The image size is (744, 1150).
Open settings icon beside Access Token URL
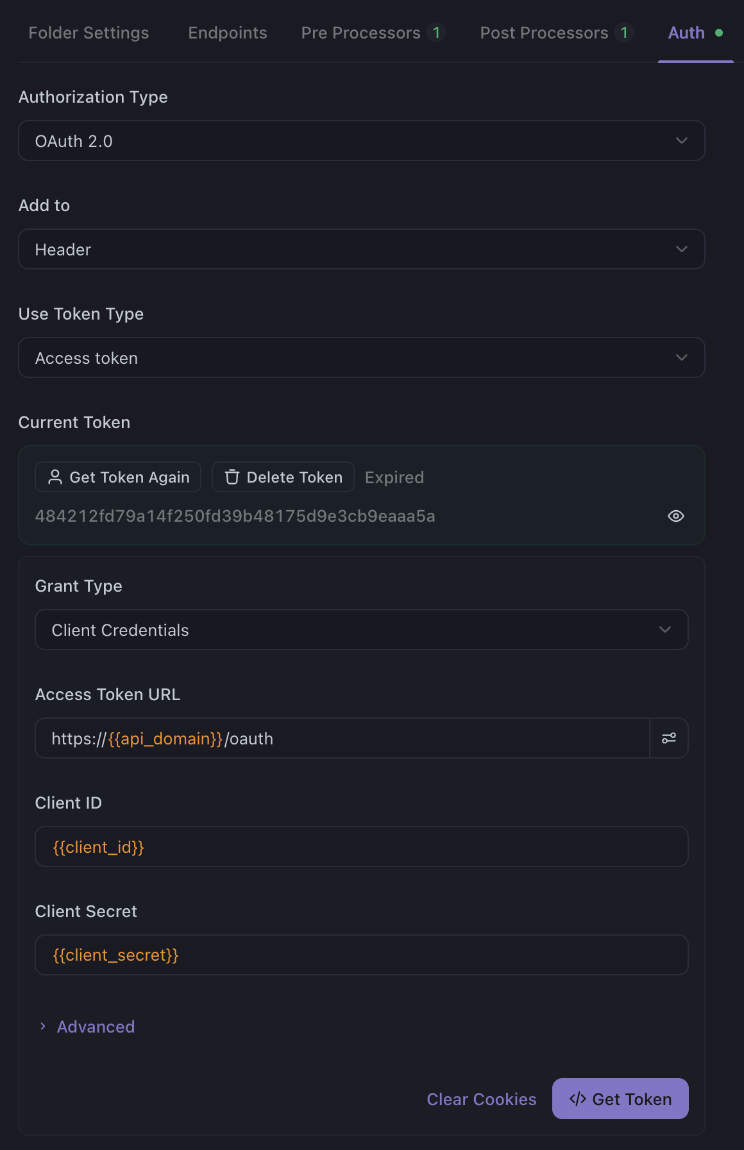click(669, 738)
